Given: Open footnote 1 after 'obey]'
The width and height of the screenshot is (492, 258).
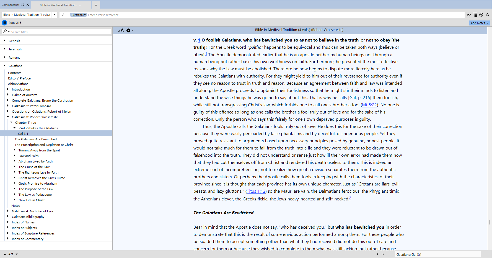Looking at the screenshot, I should tap(206, 54).
